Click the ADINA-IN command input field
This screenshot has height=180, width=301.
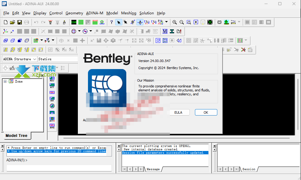pyautogui.click(x=59, y=168)
